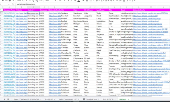
Task: Open dropdown arrow on COMPLETED sheet tab
Action: point(98,99)
